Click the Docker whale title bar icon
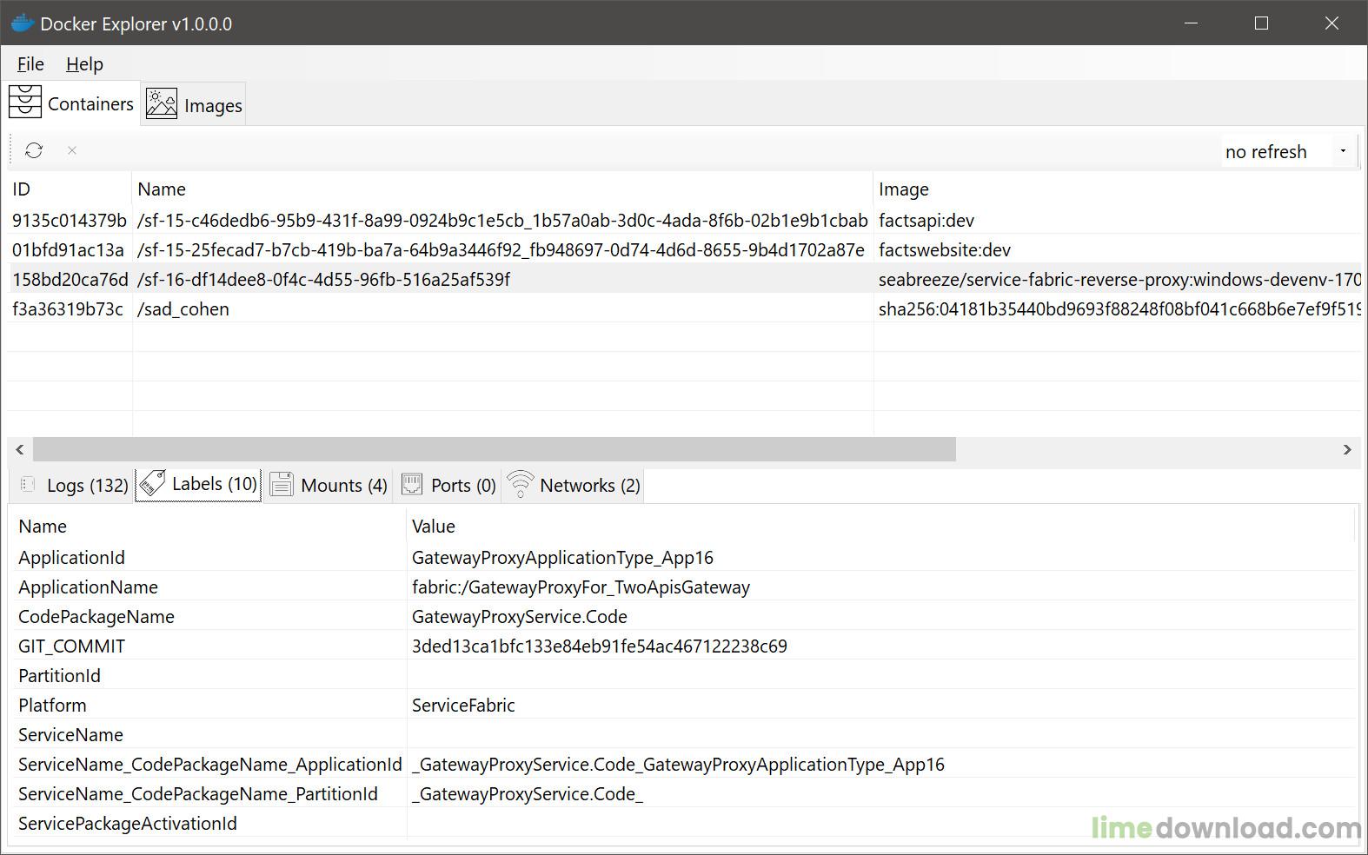 pyautogui.click(x=23, y=23)
